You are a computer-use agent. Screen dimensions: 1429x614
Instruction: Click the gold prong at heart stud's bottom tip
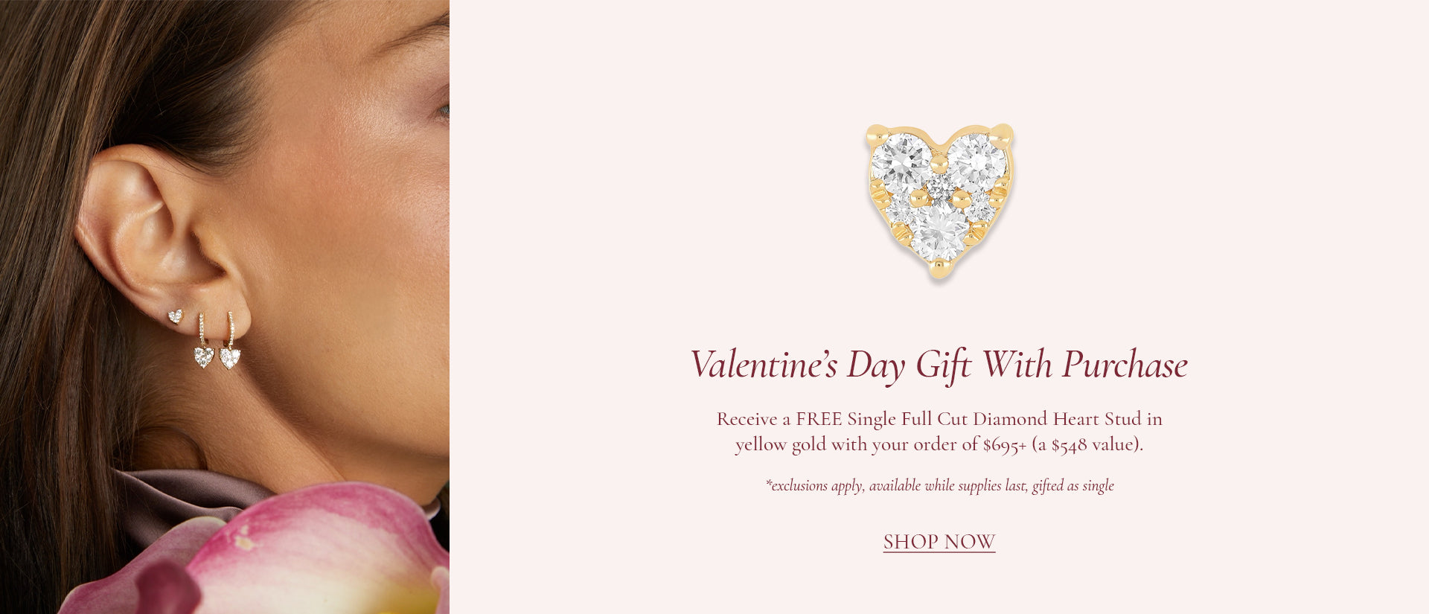point(940,269)
